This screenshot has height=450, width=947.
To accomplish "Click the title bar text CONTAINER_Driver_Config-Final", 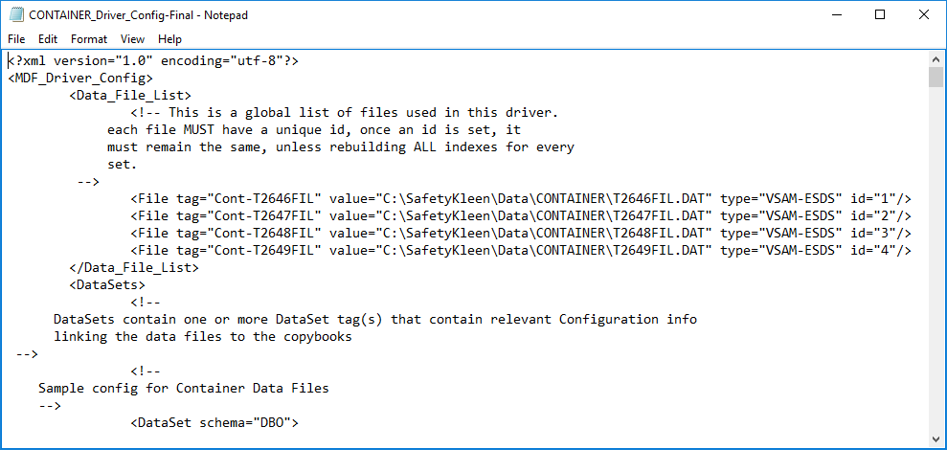I will [x=114, y=15].
